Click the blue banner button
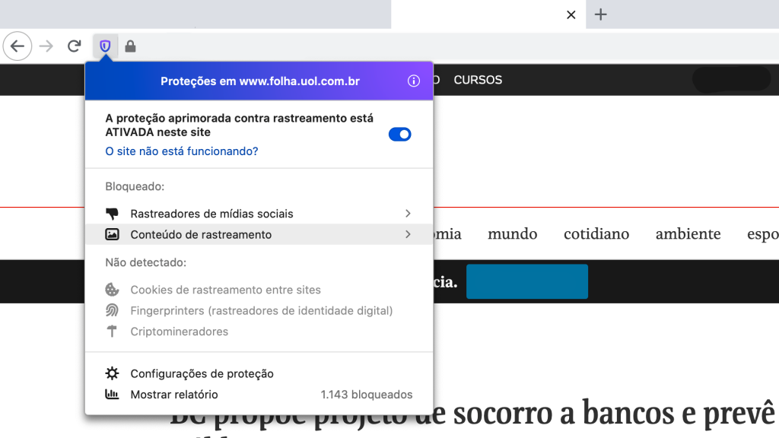This screenshot has width=779, height=438. click(527, 281)
